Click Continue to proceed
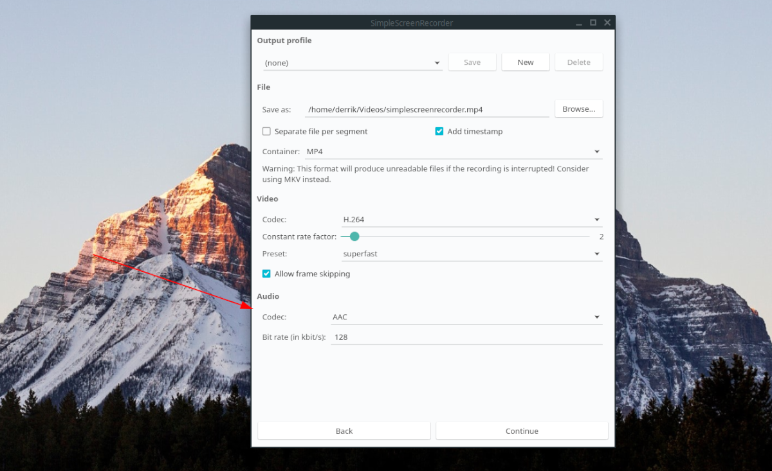 (x=522, y=431)
